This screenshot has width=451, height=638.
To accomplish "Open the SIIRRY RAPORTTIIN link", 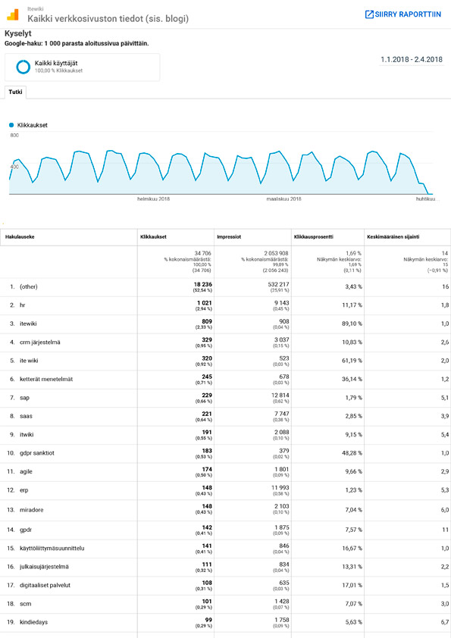I will [x=403, y=14].
